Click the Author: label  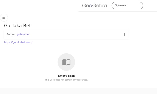[x=11, y=34]
